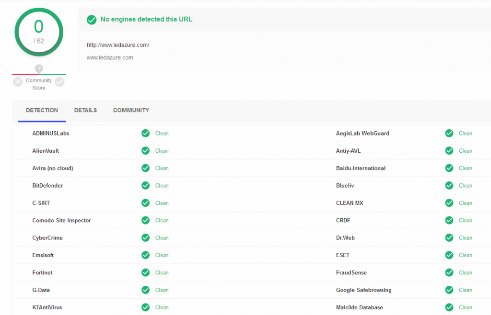Click the community score question mark icon

coord(39,69)
